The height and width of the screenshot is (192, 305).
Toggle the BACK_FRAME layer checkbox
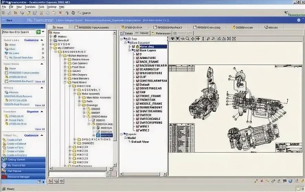[x=137, y=62]
